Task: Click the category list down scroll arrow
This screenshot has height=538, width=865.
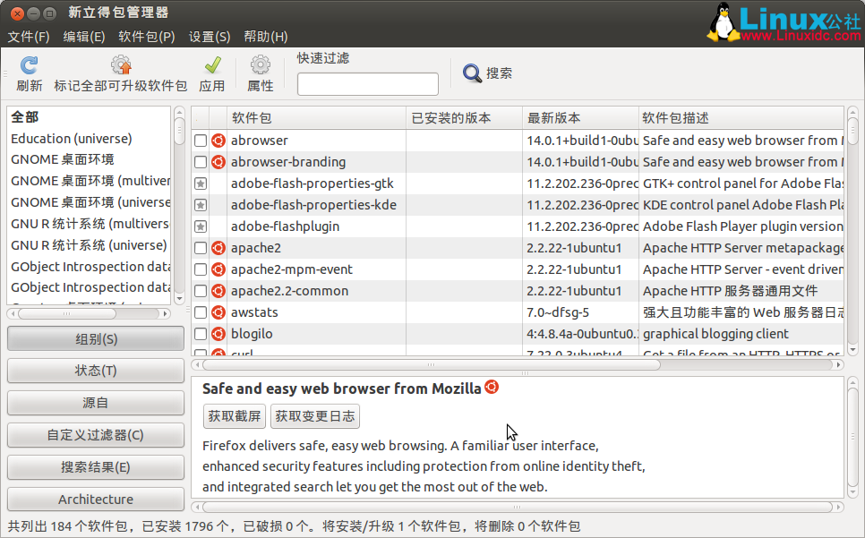Action: pyautogui.click(x=179, y=299)
